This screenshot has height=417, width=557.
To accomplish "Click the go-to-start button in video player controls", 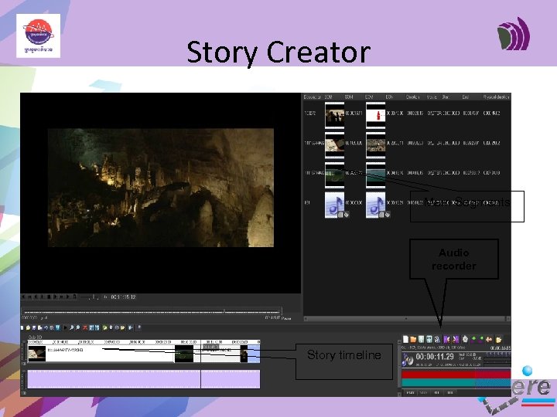I will [x=23, y=297].
